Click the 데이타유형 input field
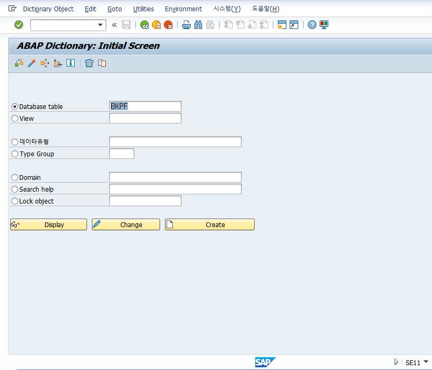Screen dimensions: 432x370 tap(176, 142)
